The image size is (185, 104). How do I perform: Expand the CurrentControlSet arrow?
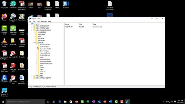(x=36, y=49)
